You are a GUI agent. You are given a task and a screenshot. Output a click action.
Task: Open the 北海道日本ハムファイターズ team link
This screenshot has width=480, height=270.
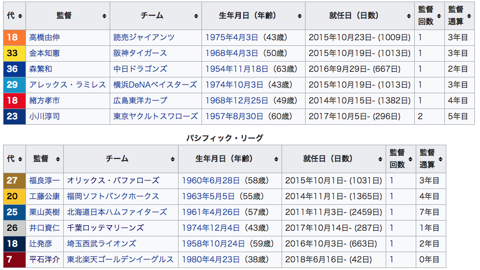point(117,212)
